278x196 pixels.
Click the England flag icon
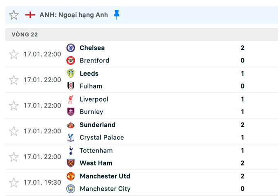coord(30,15)
